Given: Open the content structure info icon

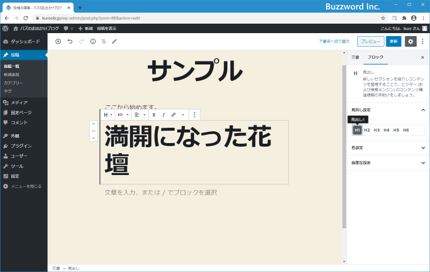Looking at the screenshot, I should point(93,41).
